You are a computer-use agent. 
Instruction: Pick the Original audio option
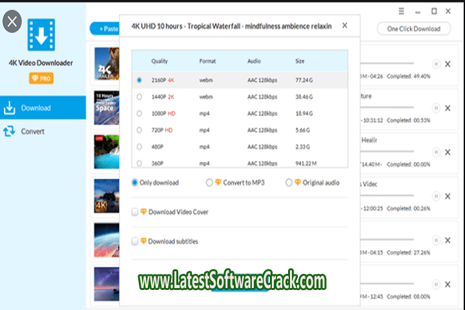[x=289, y=183]
